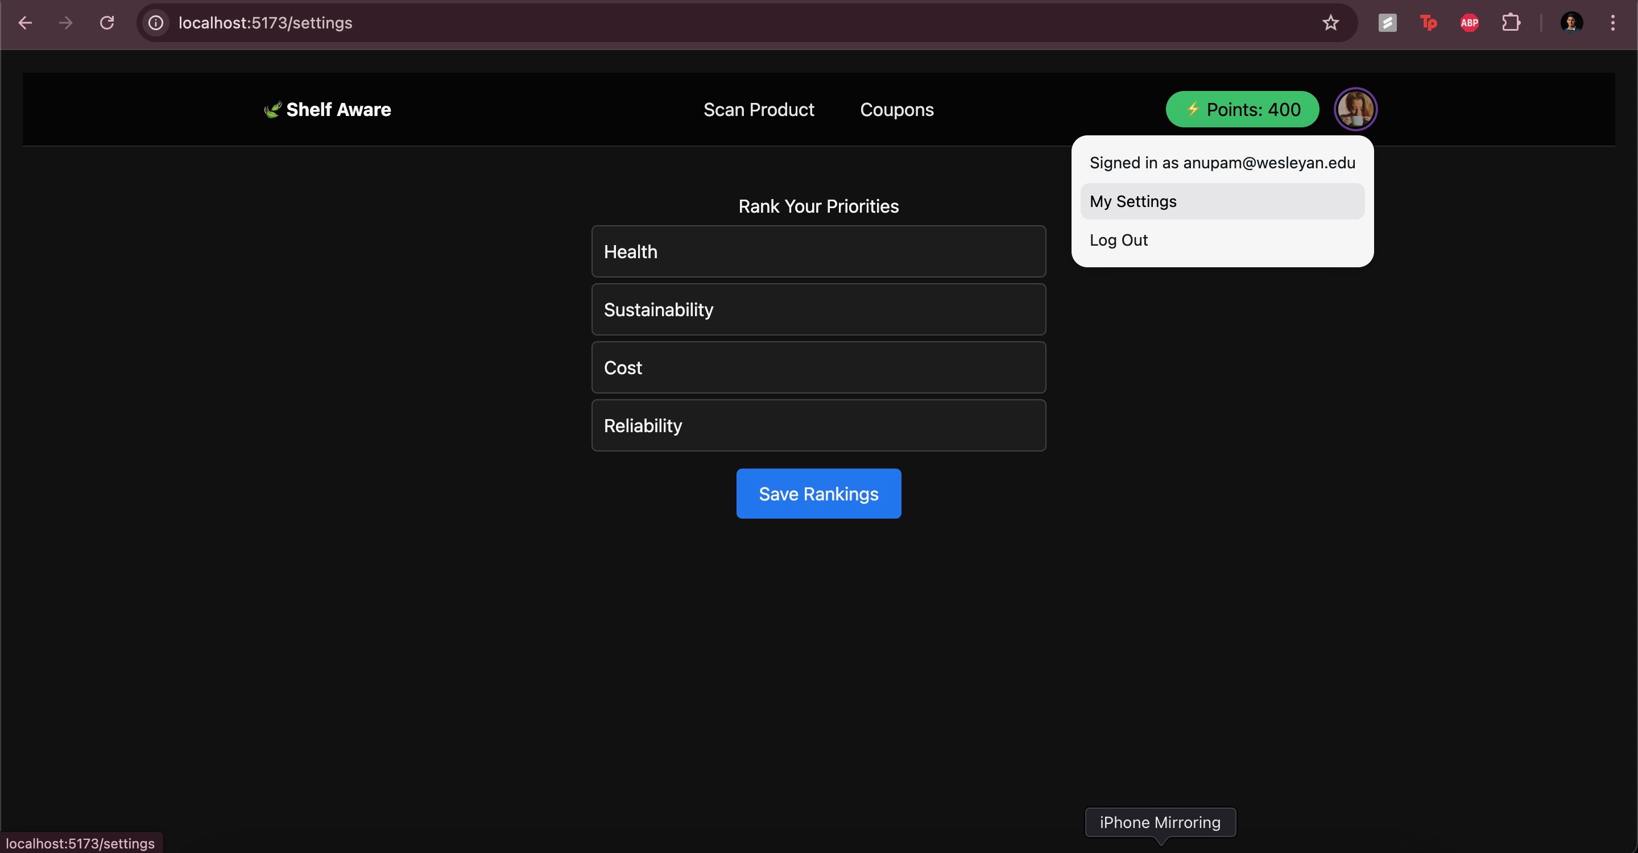
Task: Choose Log Out in the dropdown
Action: pos(1119,241)
